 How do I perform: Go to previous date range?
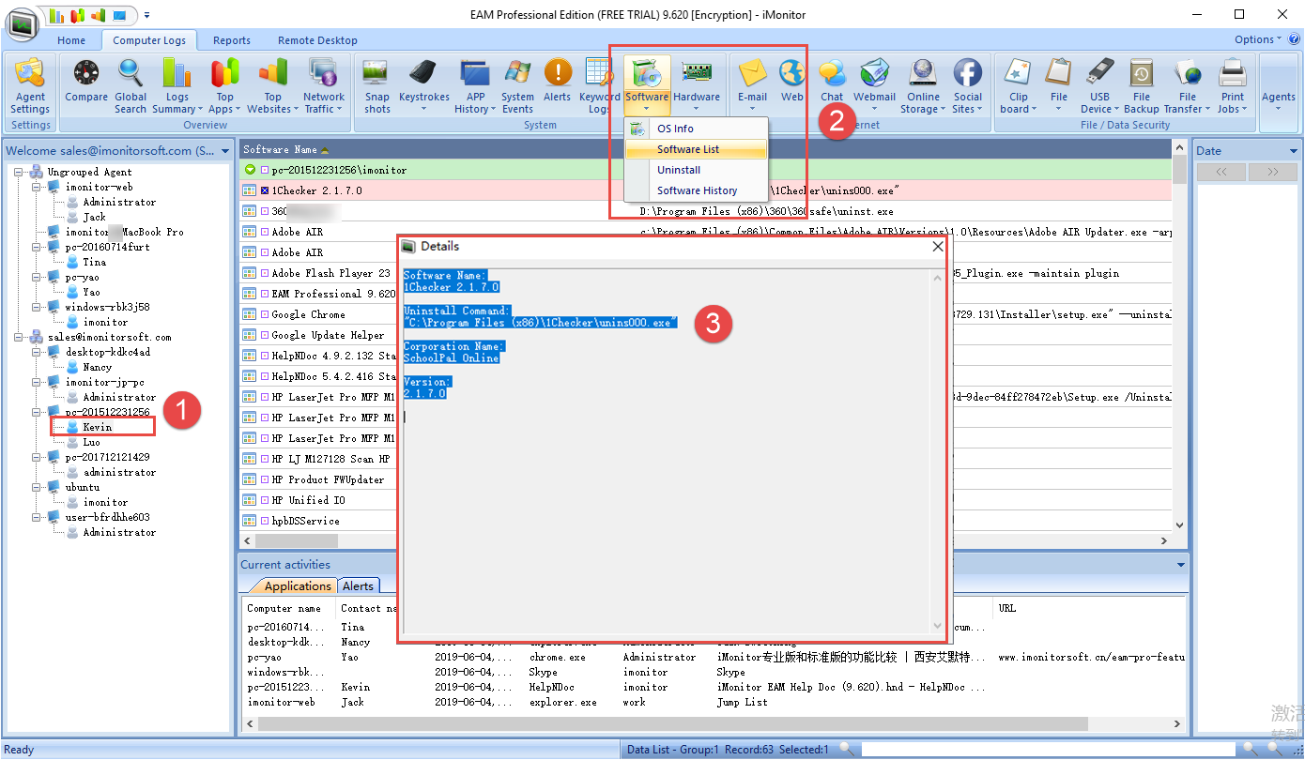[1221, 172]
